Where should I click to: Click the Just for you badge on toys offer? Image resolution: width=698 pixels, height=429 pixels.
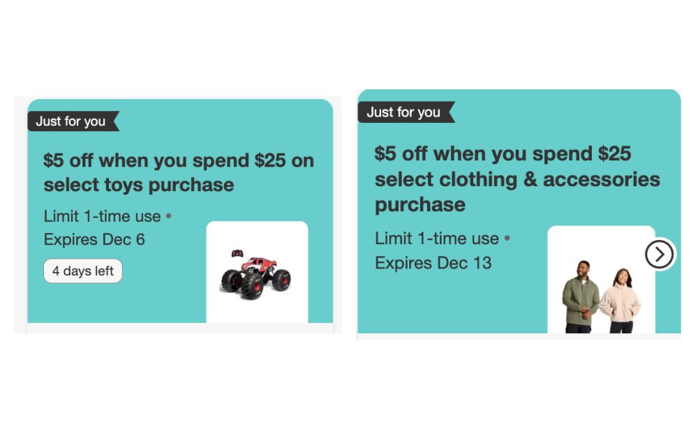[x=71, y=121]
